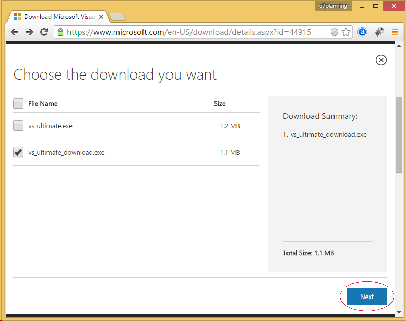
Task: Toggle the File Name select-all checkbox
Action: [x=18, y=104]
